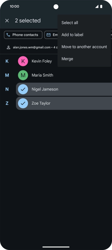Select the Kevin Foley contact name

(42, 61)
